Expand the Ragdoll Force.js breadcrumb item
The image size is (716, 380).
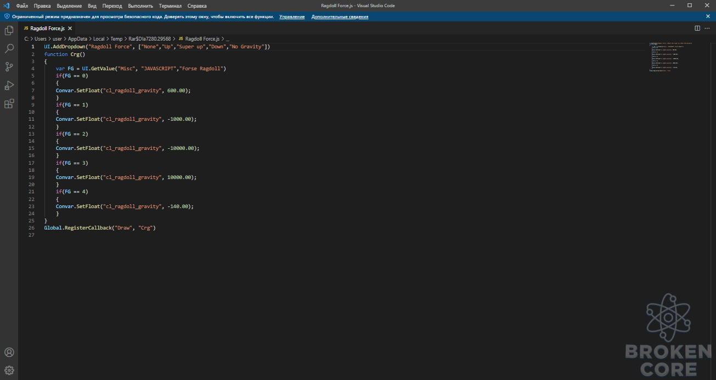pos(198,39)
